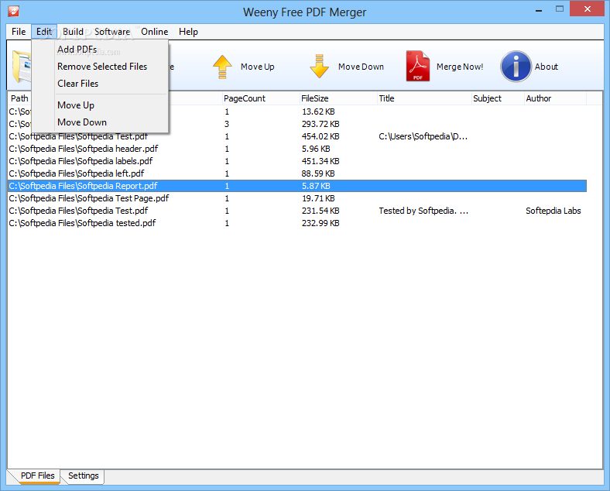Maximize the Weeny Free PDF Merger window
The width and height of the screenshot is (610, 491).
[560, 9]
